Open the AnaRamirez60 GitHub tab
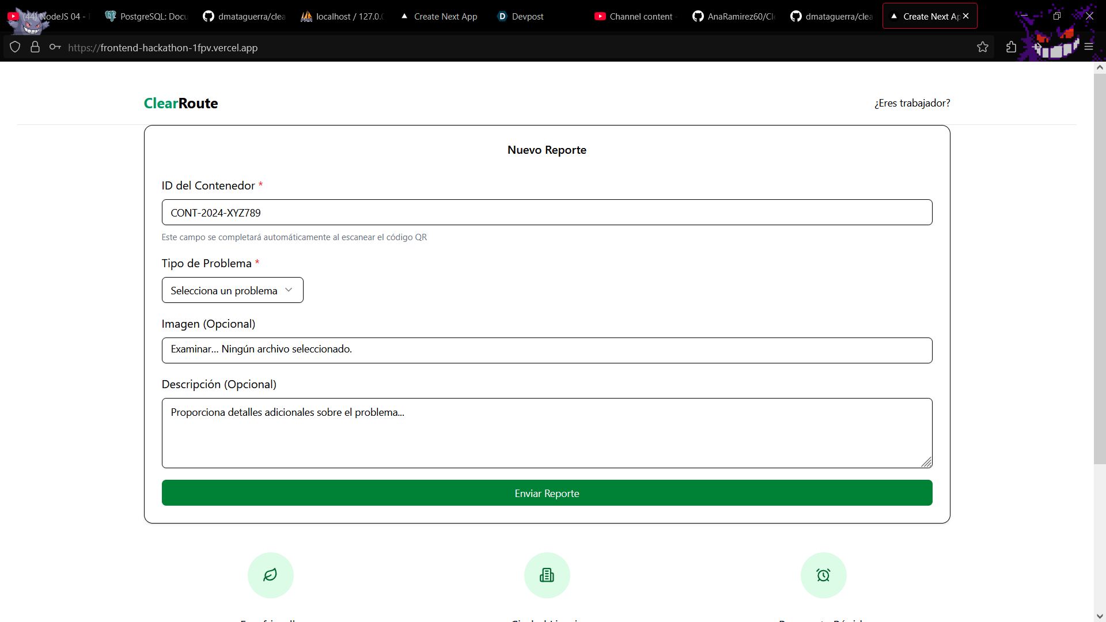 pos(734,16)
